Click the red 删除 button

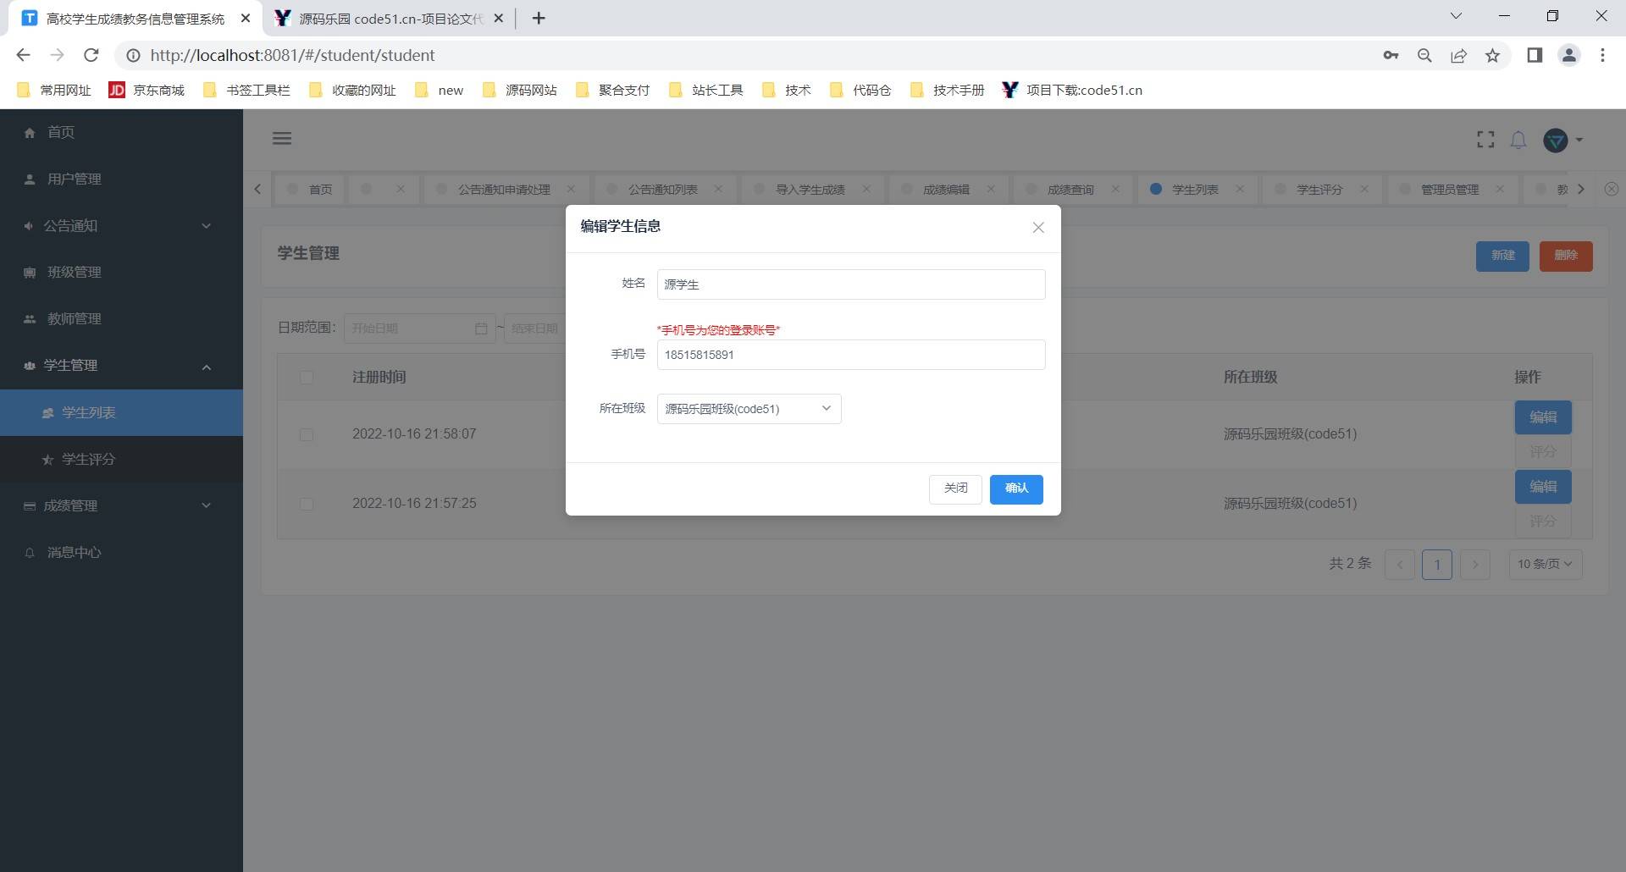(1566, 256)
